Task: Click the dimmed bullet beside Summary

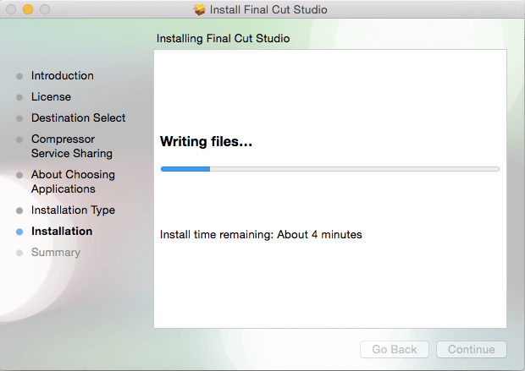Action: [x=19, y=253]
